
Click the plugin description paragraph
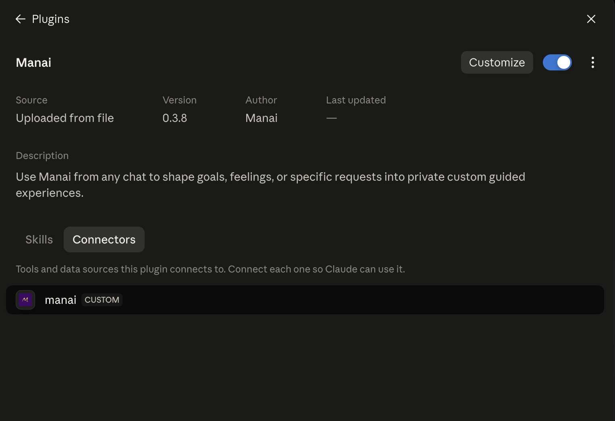click(x=270, y=185)
